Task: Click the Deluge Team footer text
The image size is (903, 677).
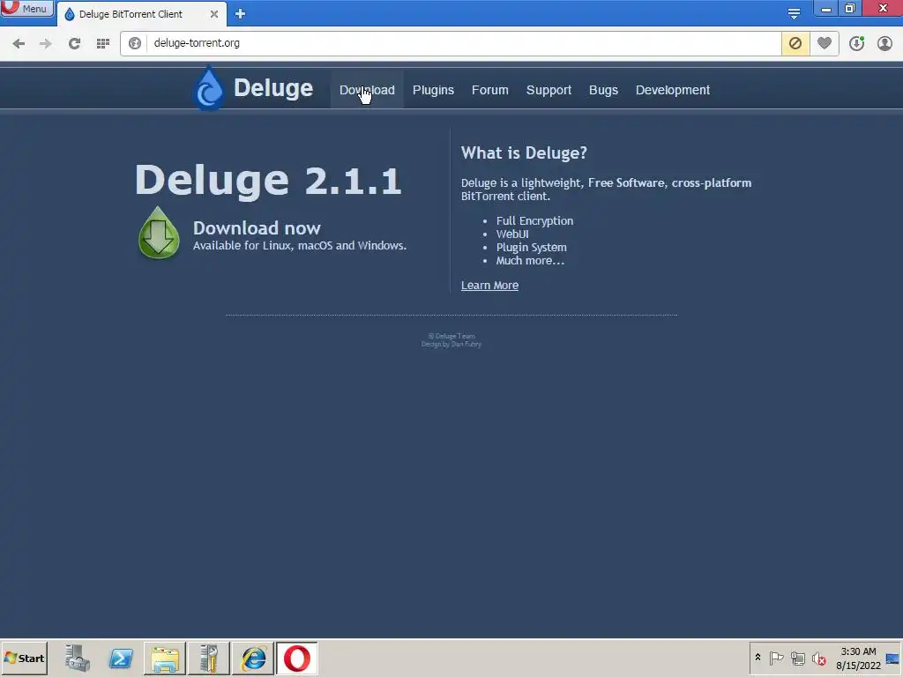Action: pyautogui.click(x=451, y=336)
